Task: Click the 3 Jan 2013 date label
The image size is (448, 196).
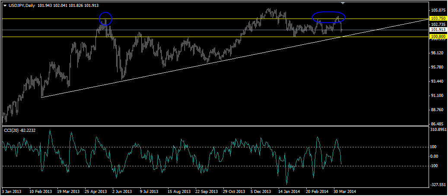Action: (11, 191)
